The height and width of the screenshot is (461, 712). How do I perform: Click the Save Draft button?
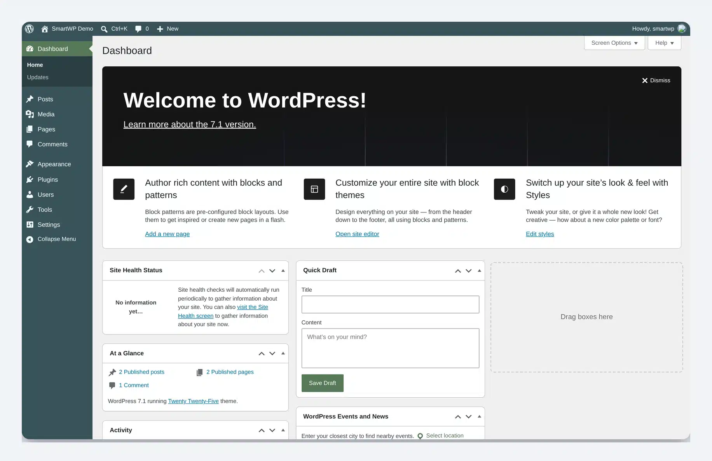[x=323, y=383]
